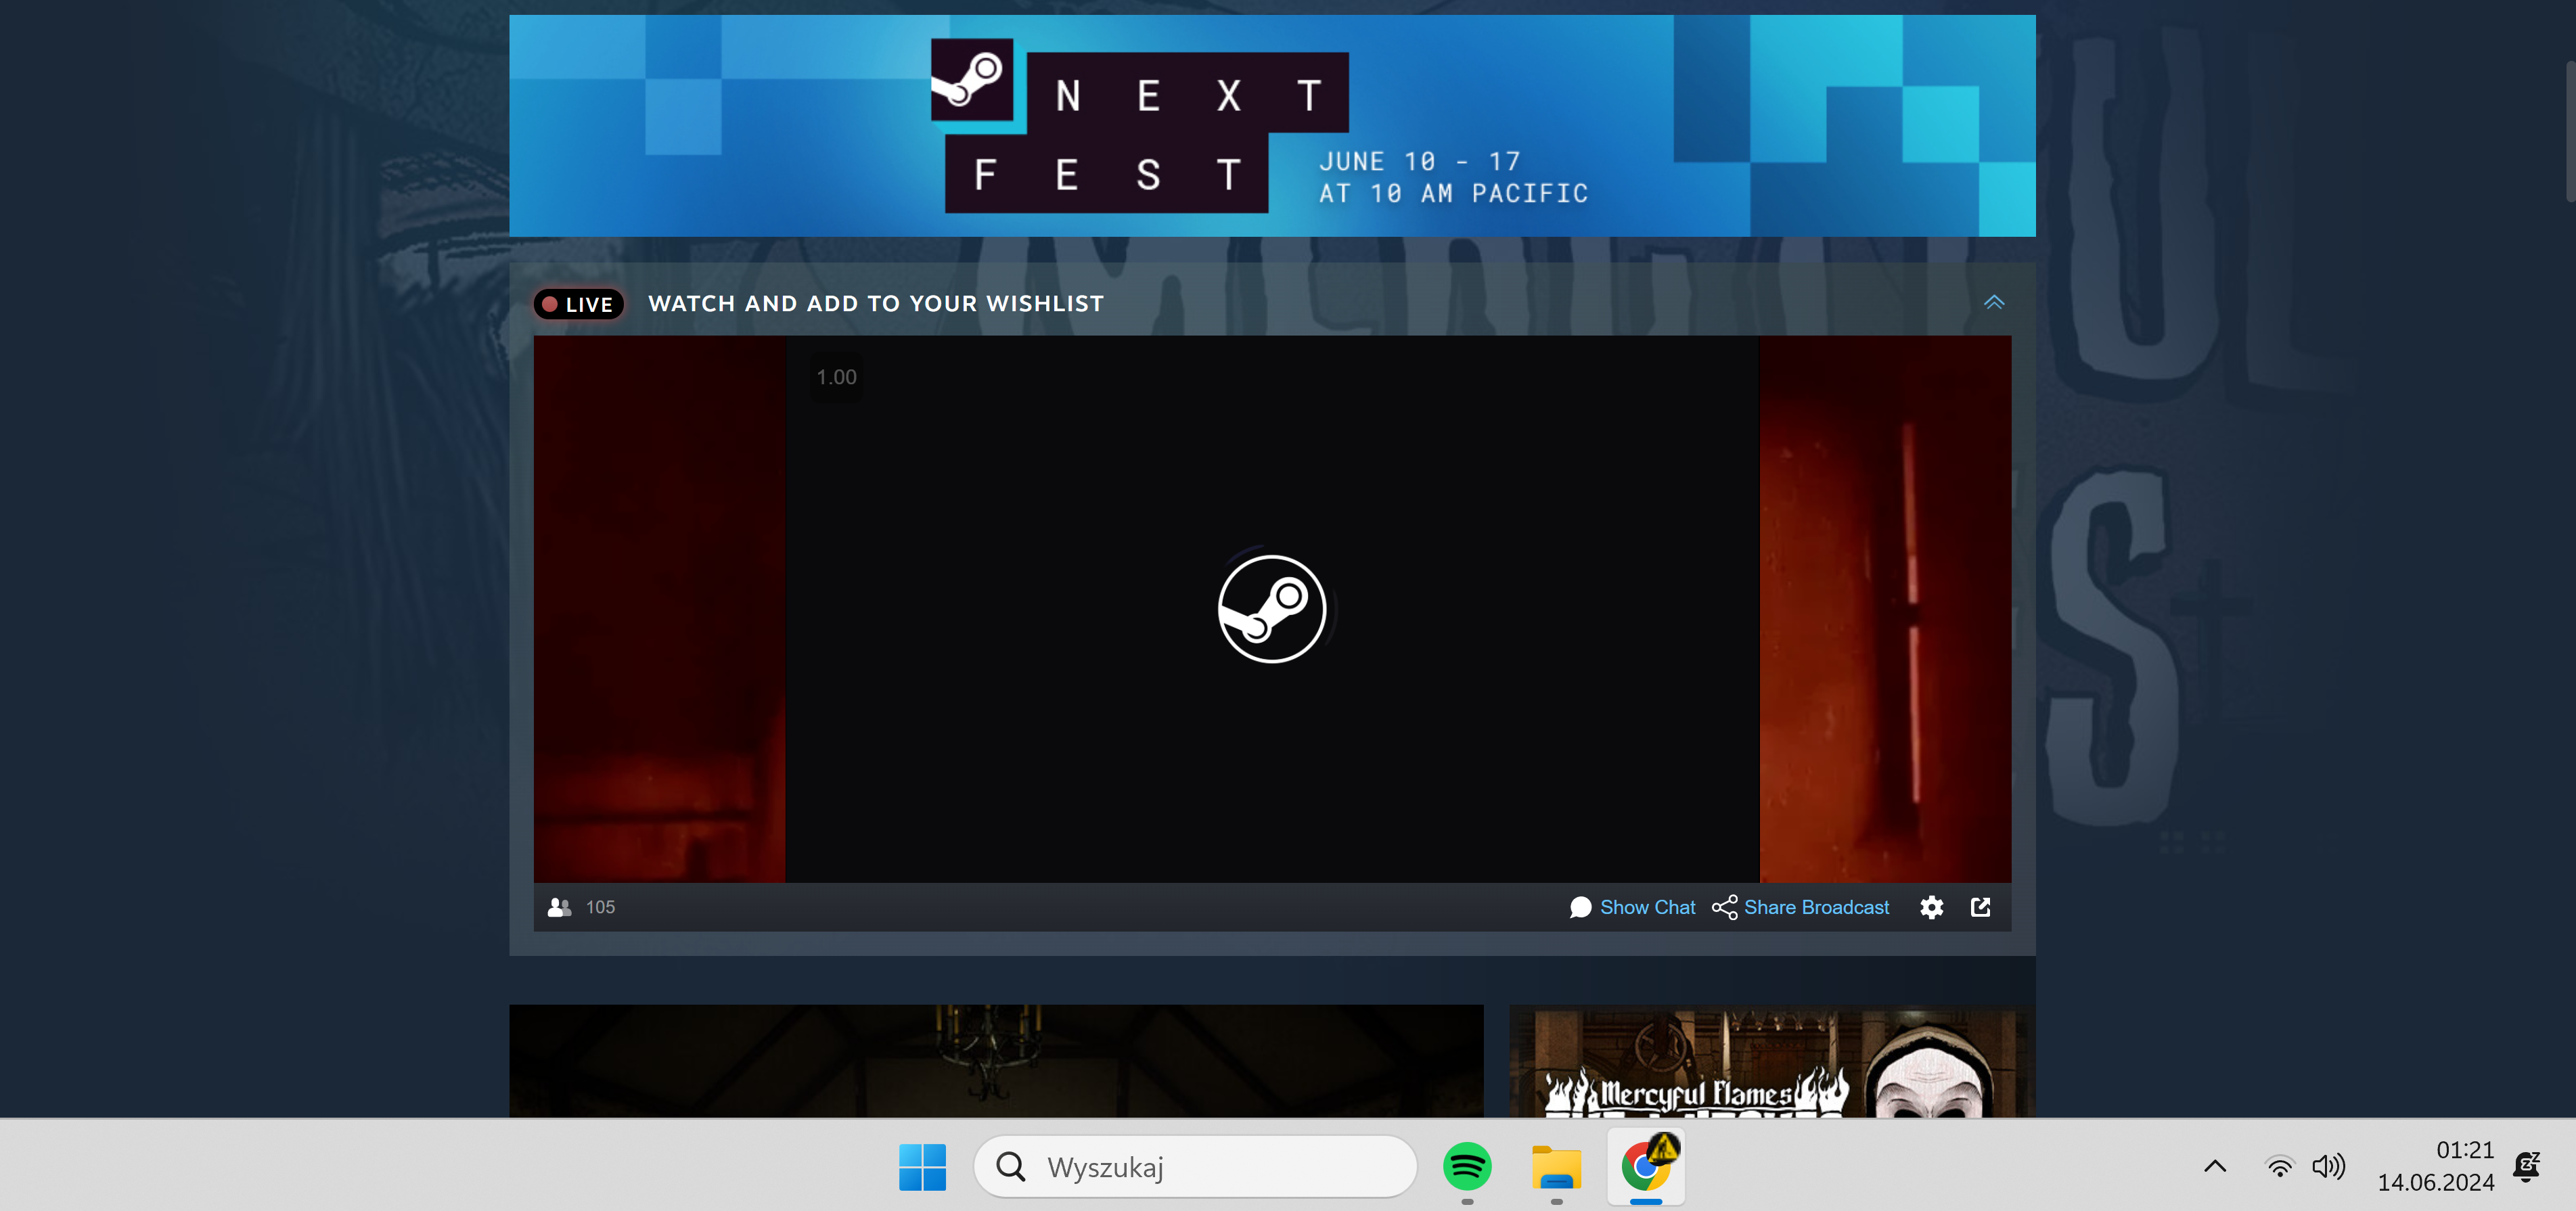
Task: Click the Share Broadcast icon
Action: coord(1724,907)
